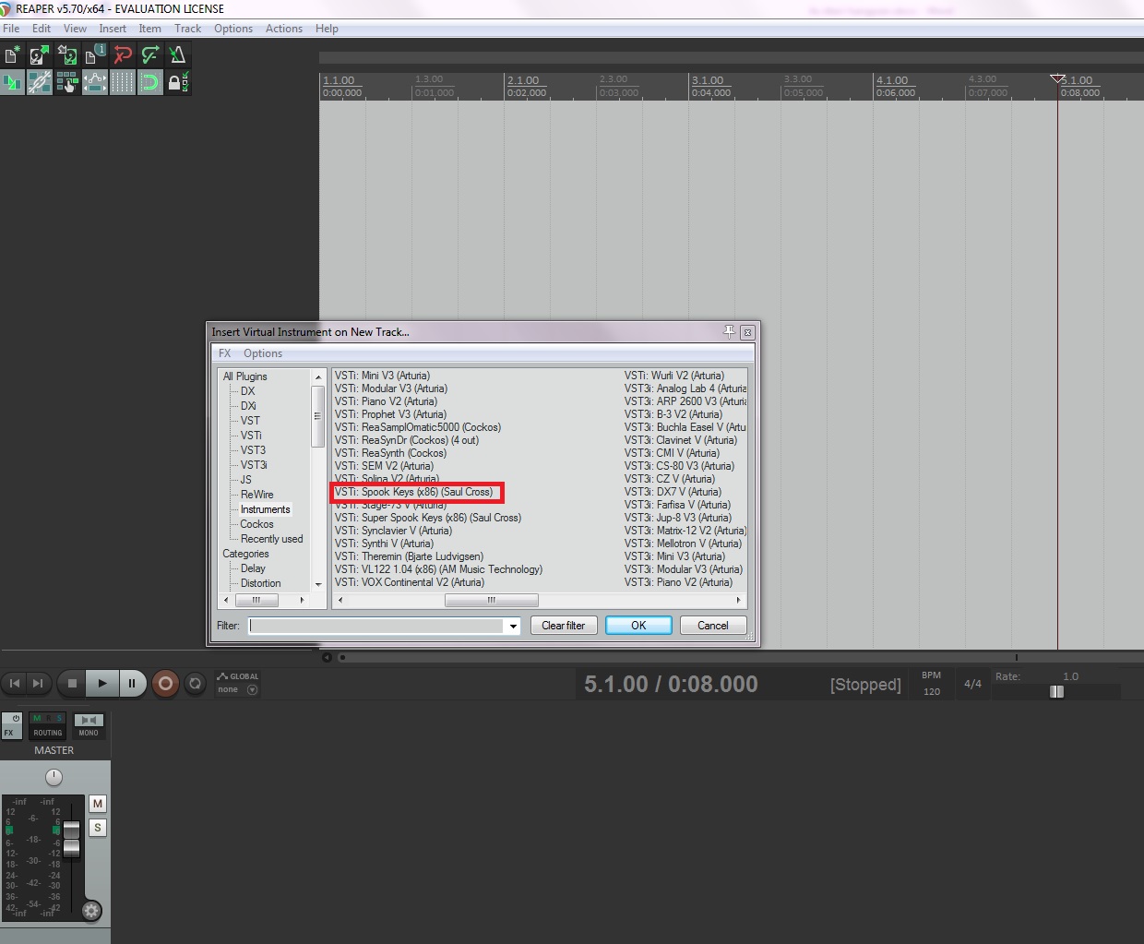Click the New Project toolbar icon
1144x944 pixels.
click(x=12, y=55)
